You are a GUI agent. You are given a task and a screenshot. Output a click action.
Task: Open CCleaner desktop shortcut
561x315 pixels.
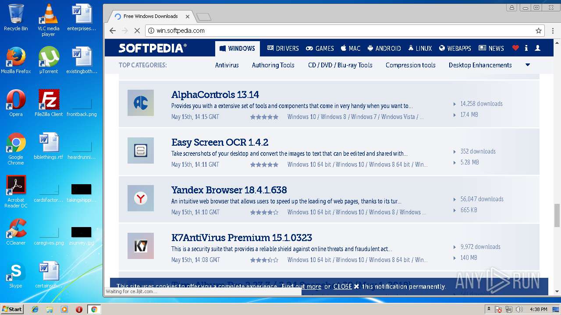click(16, 232)
